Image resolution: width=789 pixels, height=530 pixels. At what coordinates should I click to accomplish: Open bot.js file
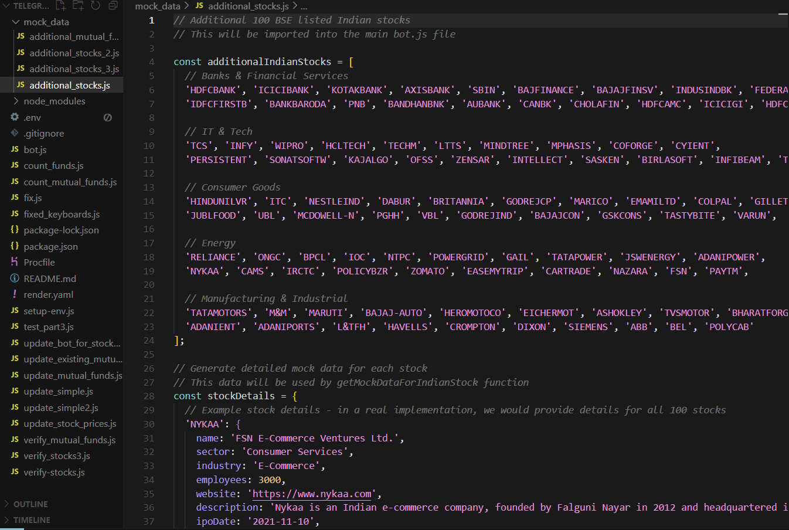coord(35,150)
